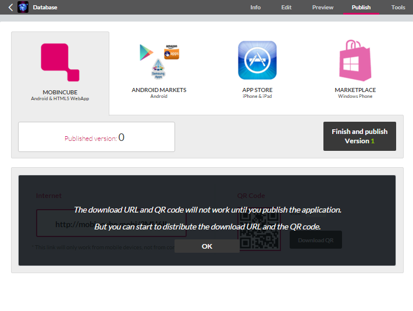Click the 'Android & HTML5 WebApp' subtitle

(x=60, y=98)
